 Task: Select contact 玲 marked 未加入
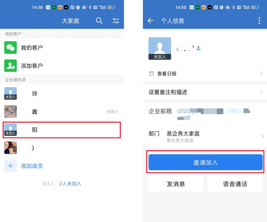pyautogui.click(x=62, y=93)
